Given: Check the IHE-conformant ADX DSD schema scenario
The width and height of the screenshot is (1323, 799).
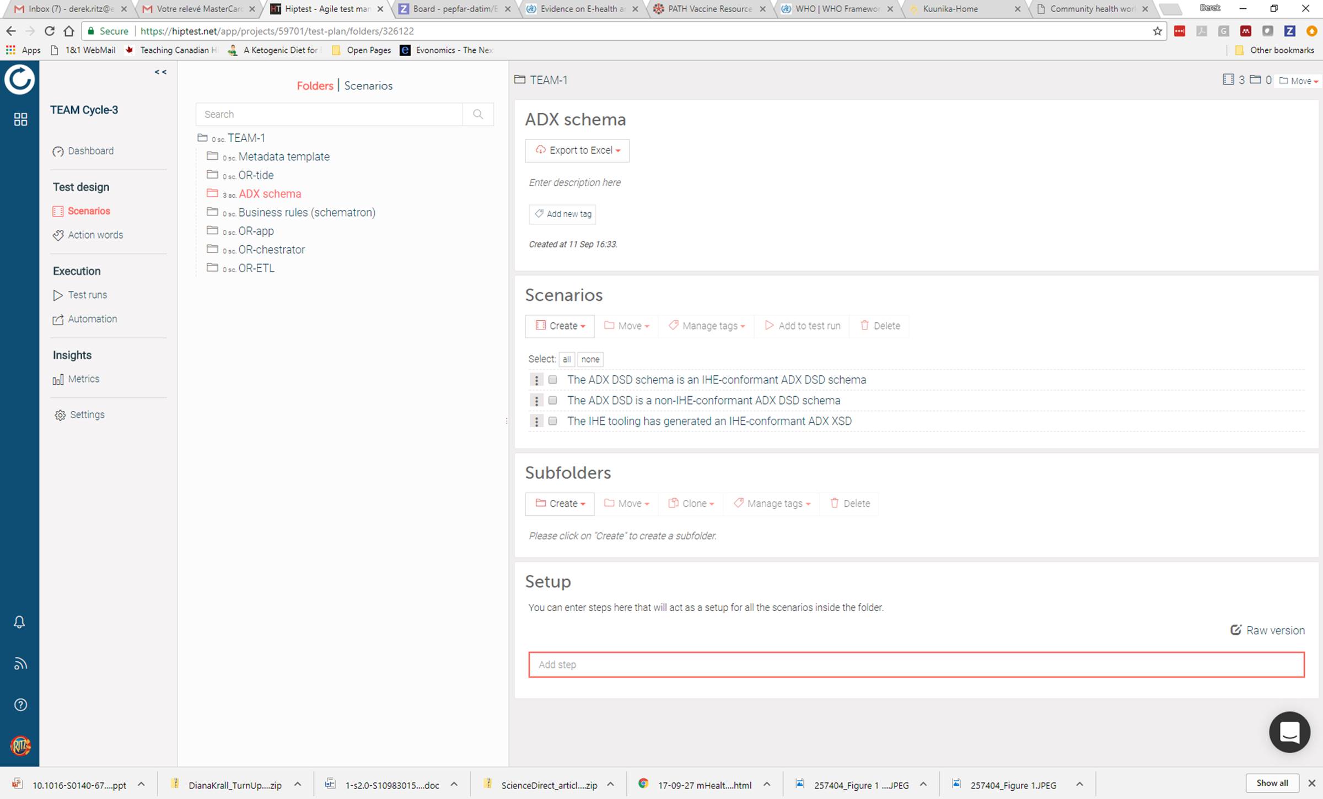Looking at the screenshot, I should [552, 380].
